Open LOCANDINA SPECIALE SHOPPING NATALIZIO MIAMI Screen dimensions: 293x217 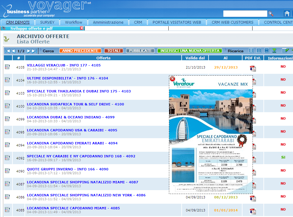click(x=83, y=182)
